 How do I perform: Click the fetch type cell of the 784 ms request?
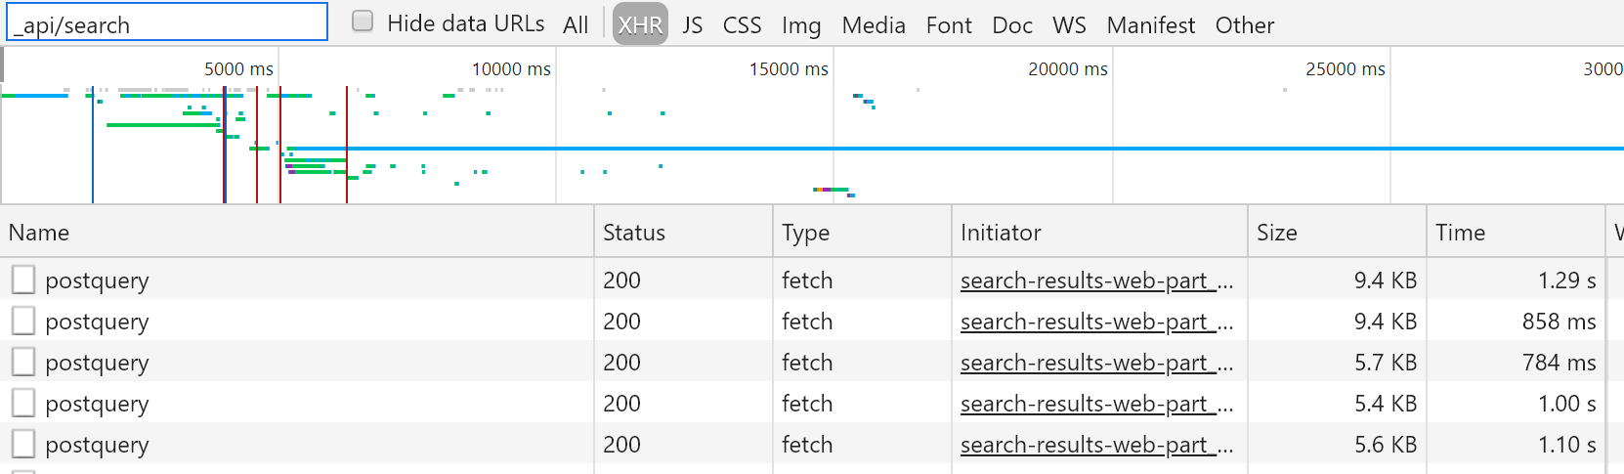pyautogui.click(x=862, y=362)
